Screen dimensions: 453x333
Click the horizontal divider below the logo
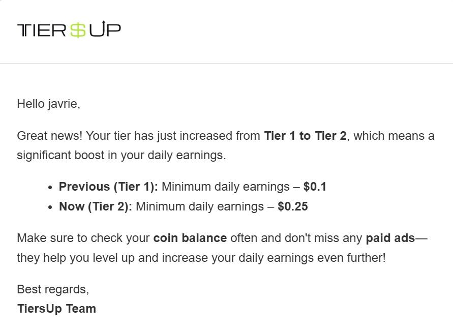(x=227, y=63)
